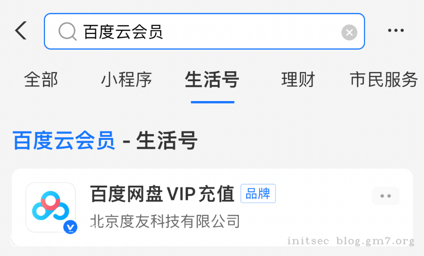Click the 品牌 brand tag

tap(258, 194)
